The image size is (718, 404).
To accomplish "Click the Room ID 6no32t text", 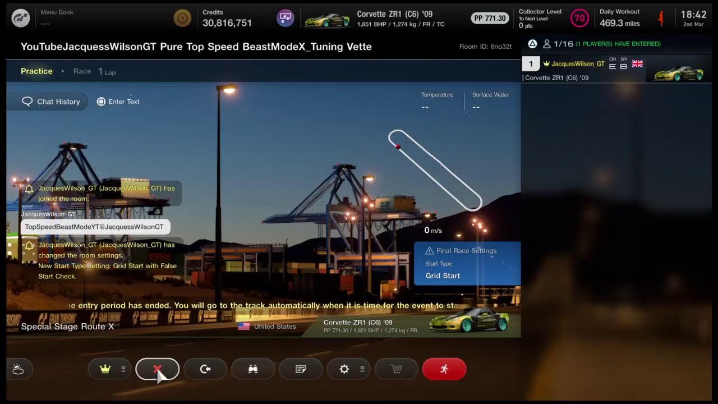I will (x=485, y=47).
